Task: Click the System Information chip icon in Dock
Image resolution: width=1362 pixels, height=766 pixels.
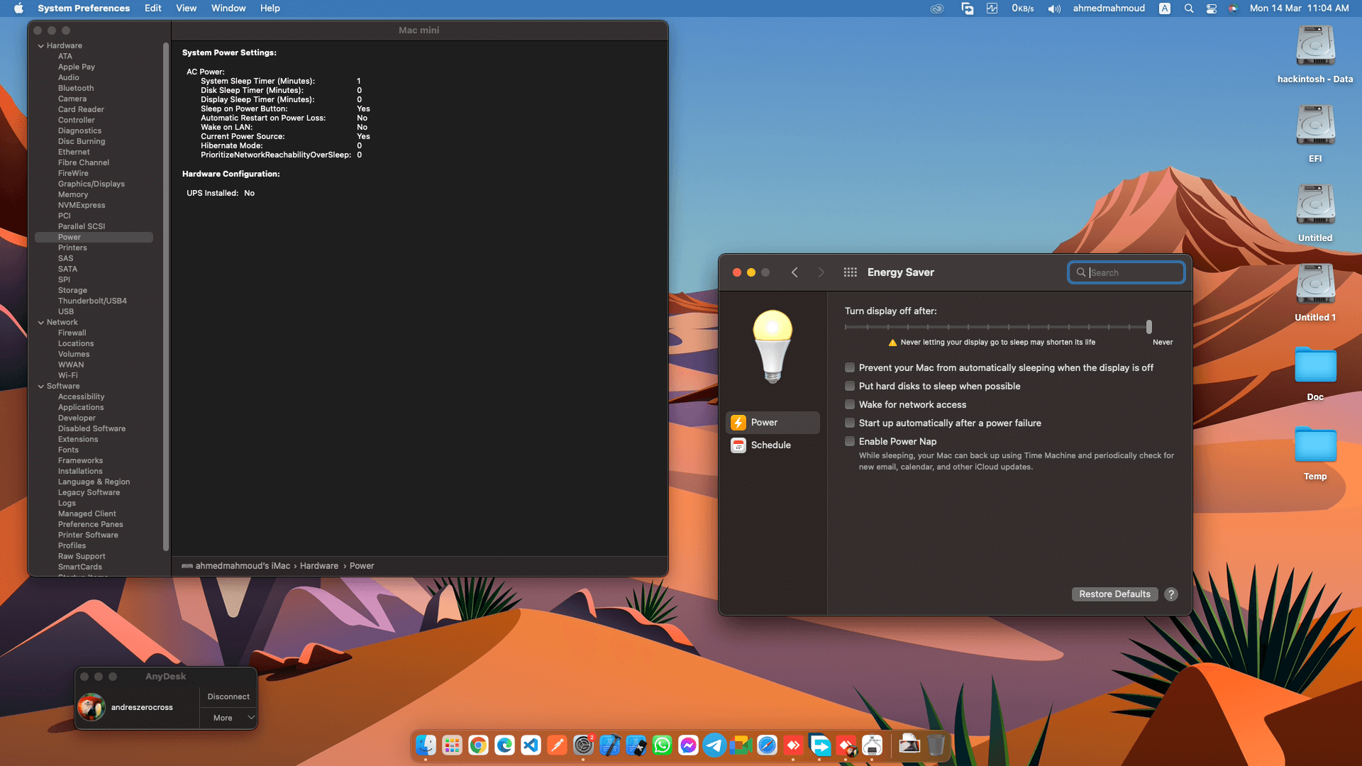Action: pos(872,745)
